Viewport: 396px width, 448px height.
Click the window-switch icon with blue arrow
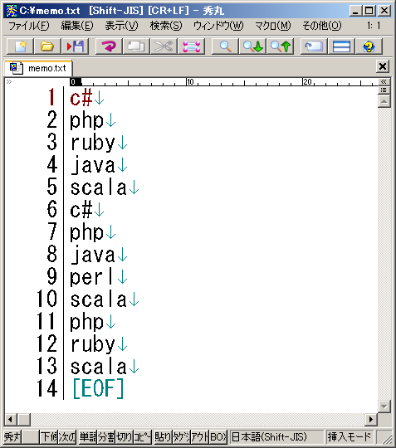[314, 46]
